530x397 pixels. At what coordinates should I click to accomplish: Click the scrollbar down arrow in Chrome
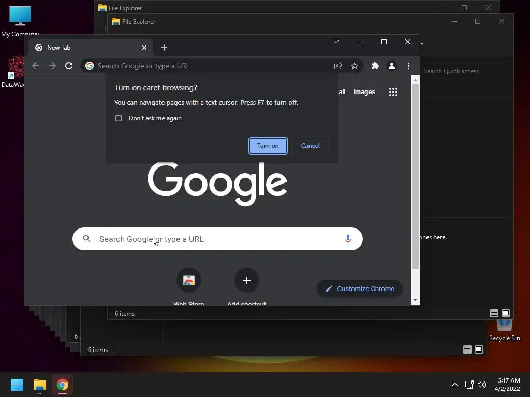(x=415, y=300)
